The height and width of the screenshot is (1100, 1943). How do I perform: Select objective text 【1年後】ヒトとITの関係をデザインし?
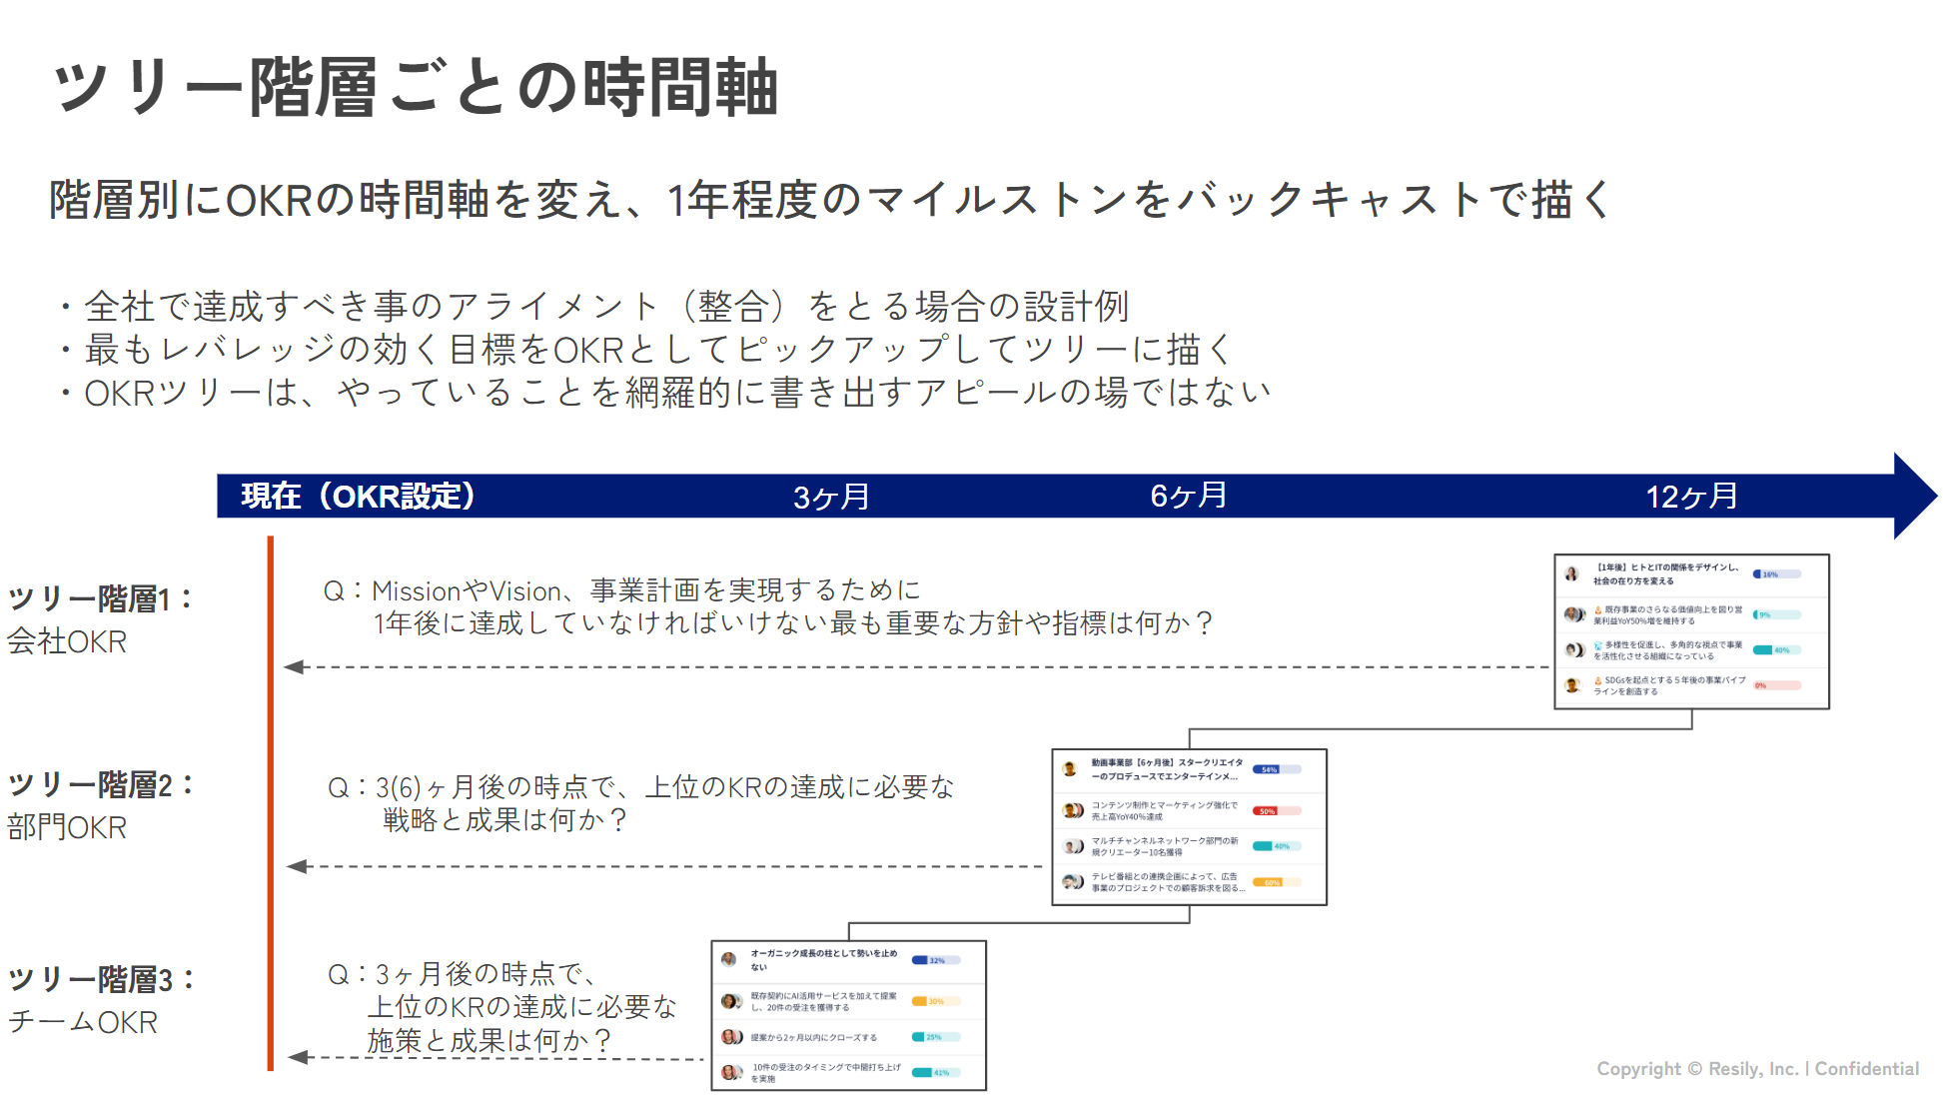tap(1666, 573)
